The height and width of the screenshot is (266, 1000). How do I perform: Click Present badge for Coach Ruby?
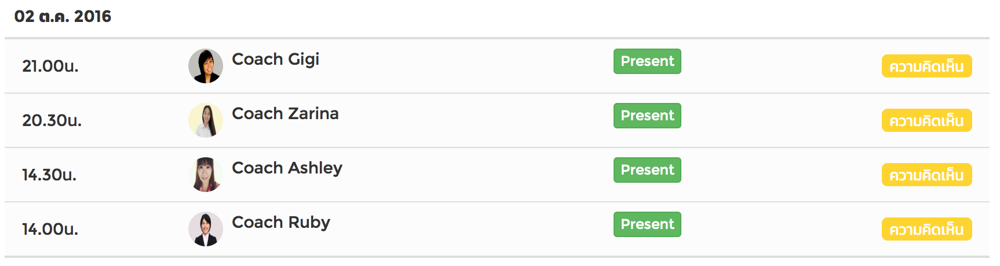pos(647,224)
